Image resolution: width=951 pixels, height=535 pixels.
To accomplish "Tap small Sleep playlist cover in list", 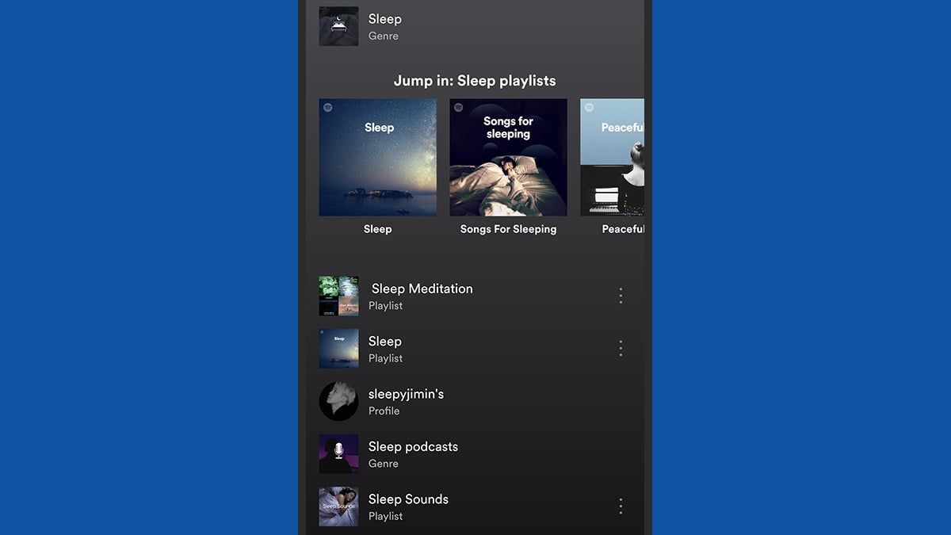I will point(338,349).
